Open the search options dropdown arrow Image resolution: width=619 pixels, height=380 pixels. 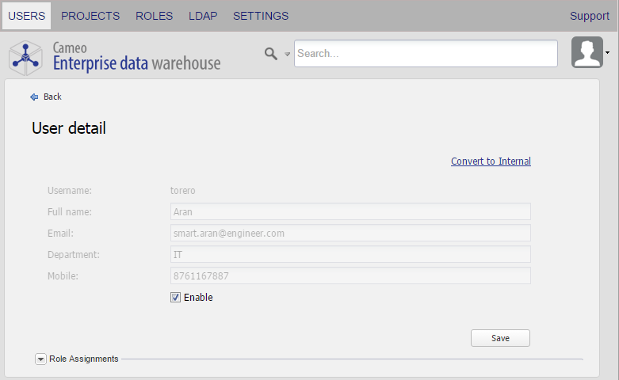point(288,54)
